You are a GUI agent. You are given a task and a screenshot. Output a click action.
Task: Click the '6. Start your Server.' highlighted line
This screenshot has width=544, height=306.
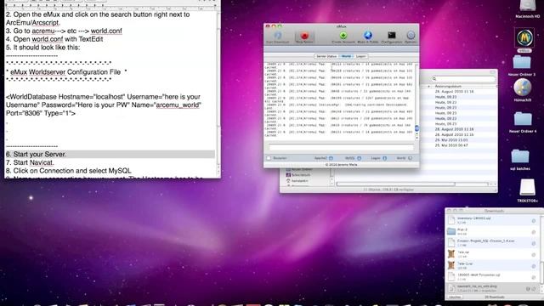(x=110, y=154)
